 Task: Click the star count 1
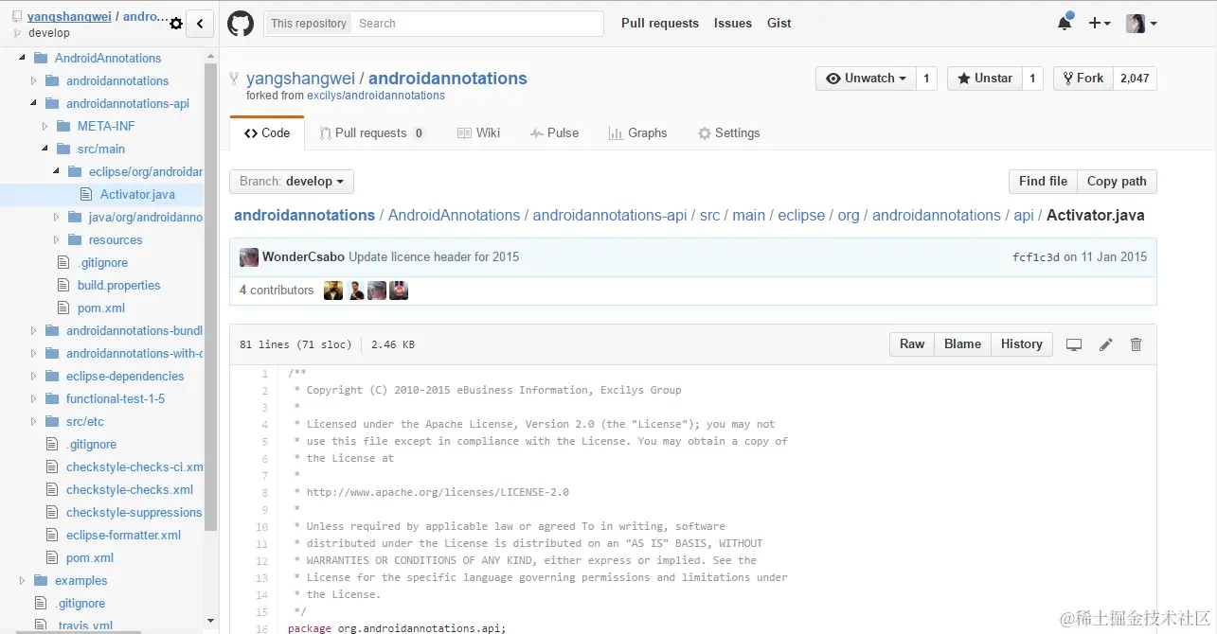pyautogui.click(x=1032, y=79)
